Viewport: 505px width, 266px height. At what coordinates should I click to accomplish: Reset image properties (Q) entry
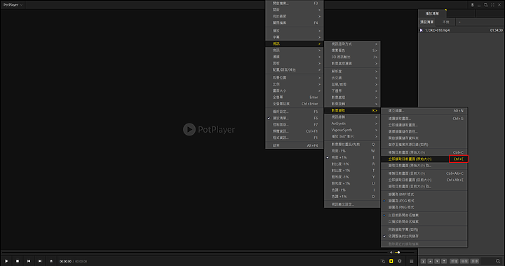tap(352, 145)
